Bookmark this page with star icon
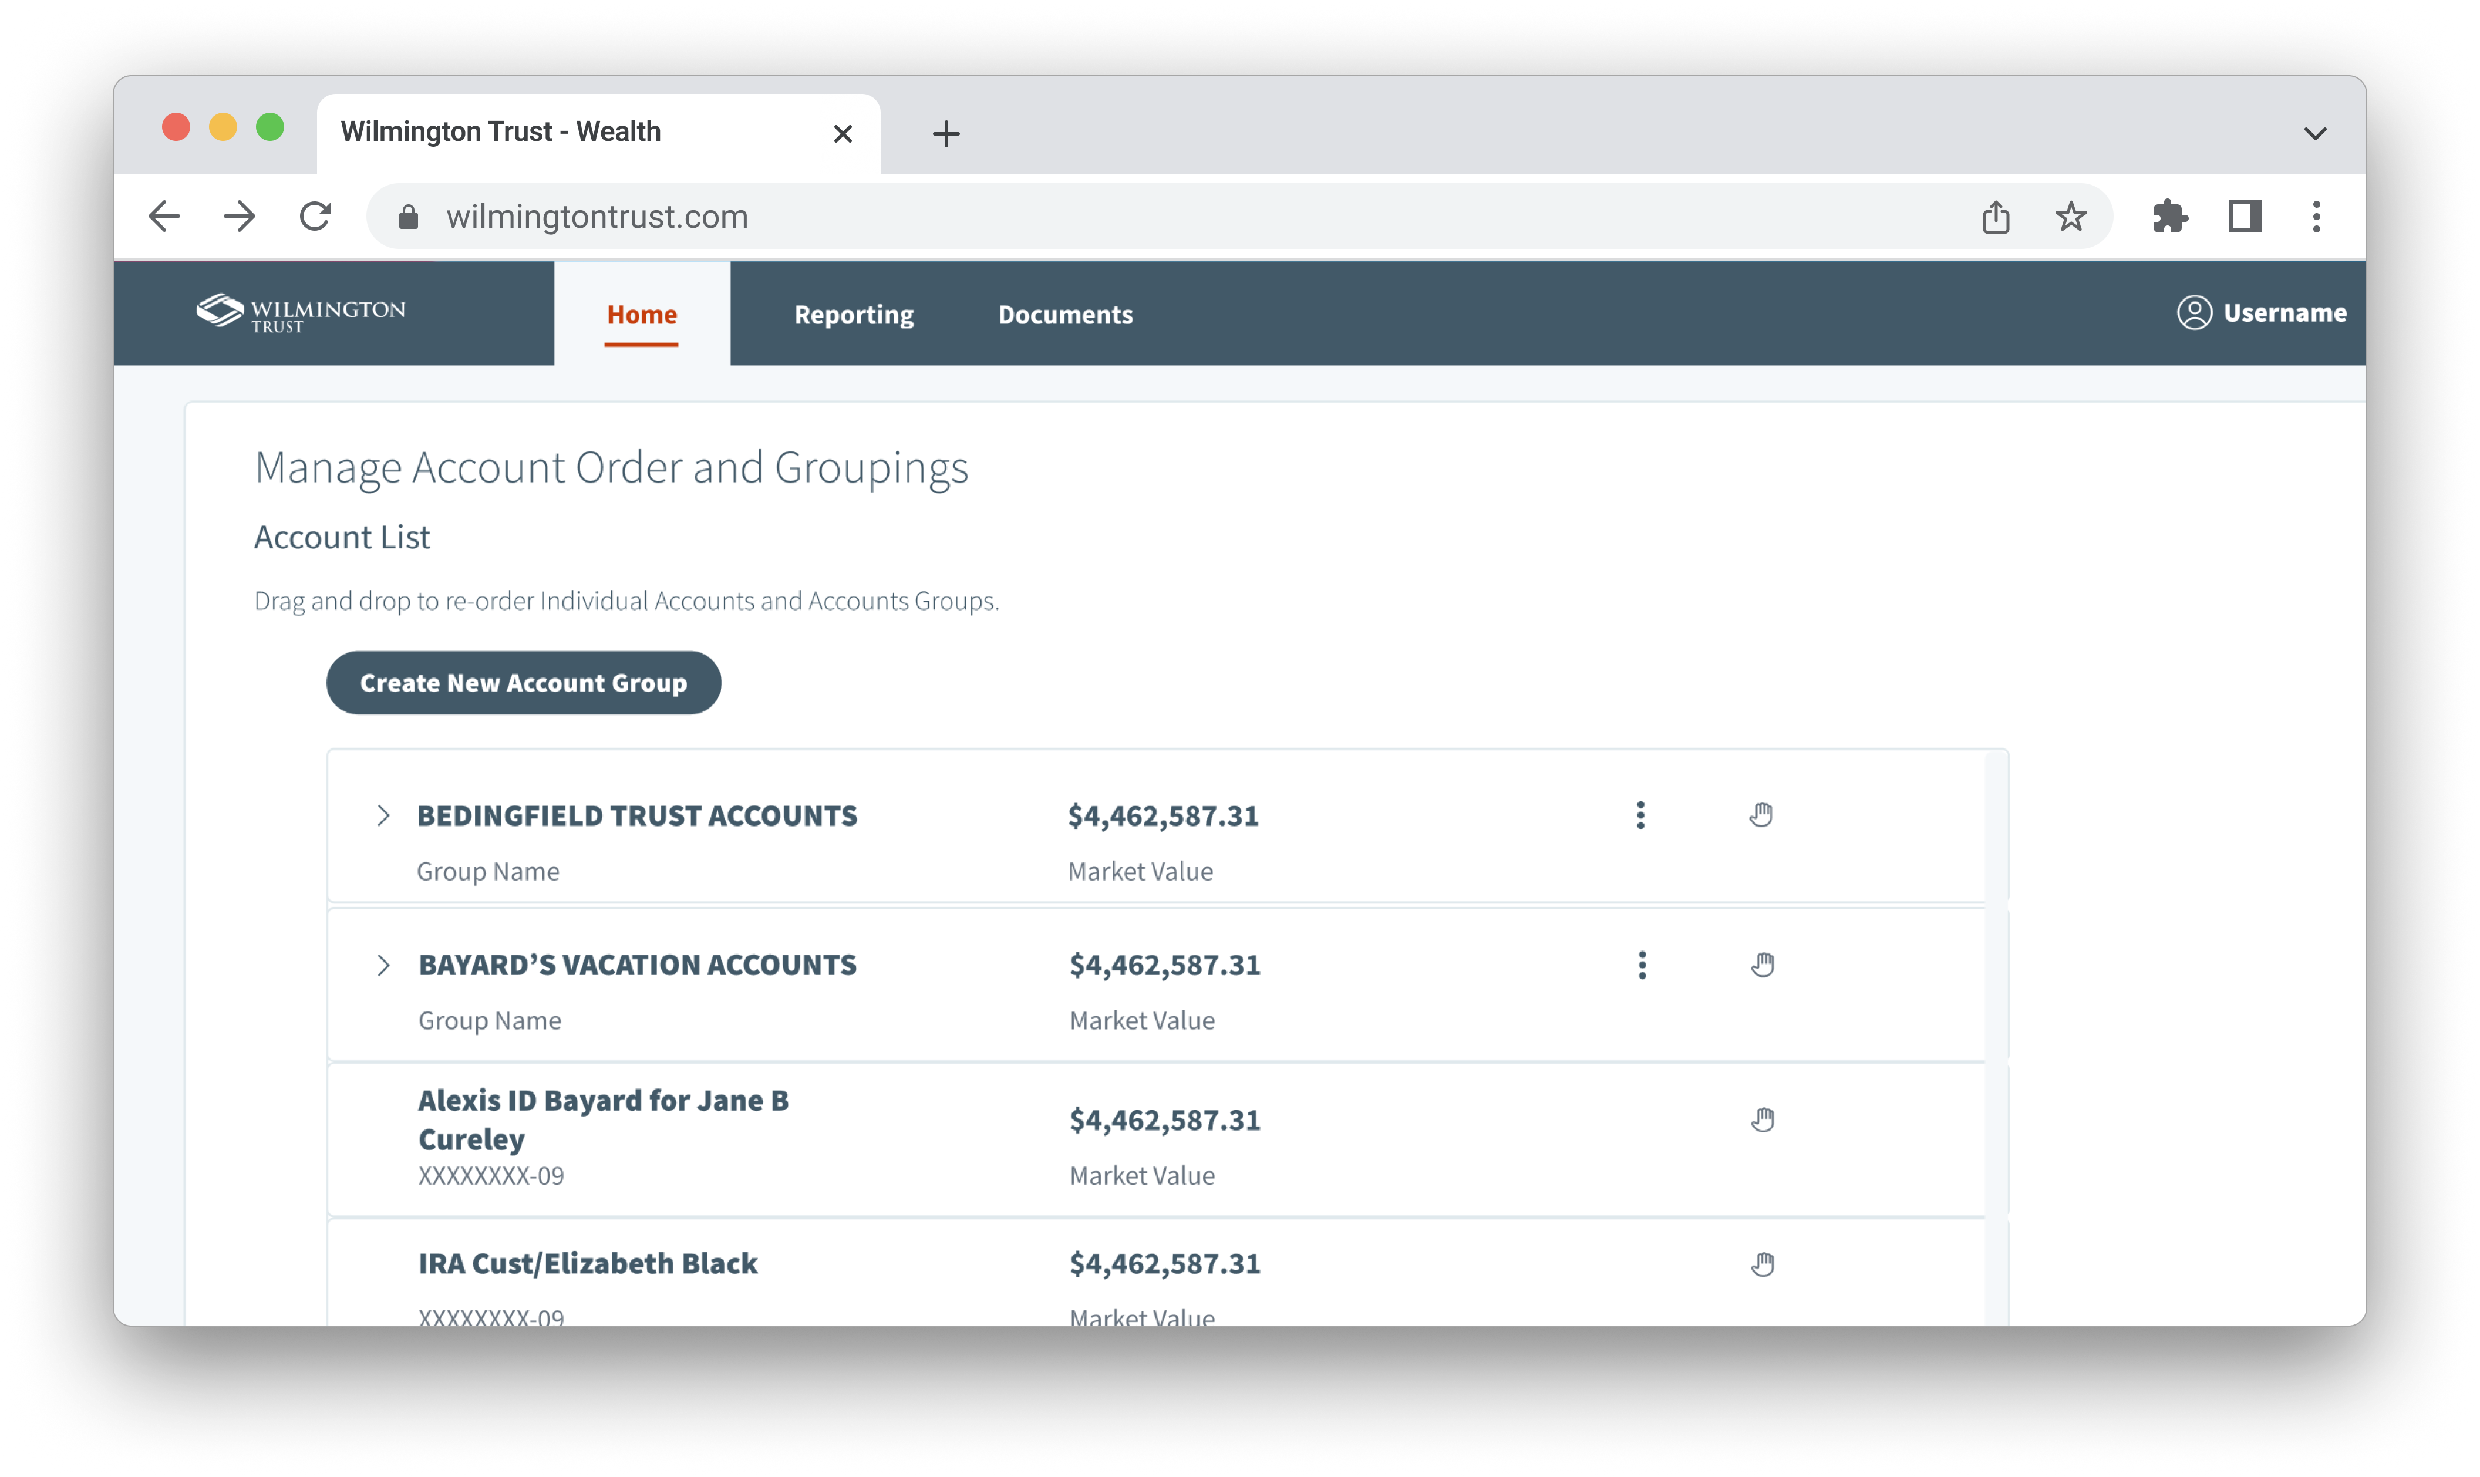Screen dimensions: 2480x1477 coord(2071,216)
